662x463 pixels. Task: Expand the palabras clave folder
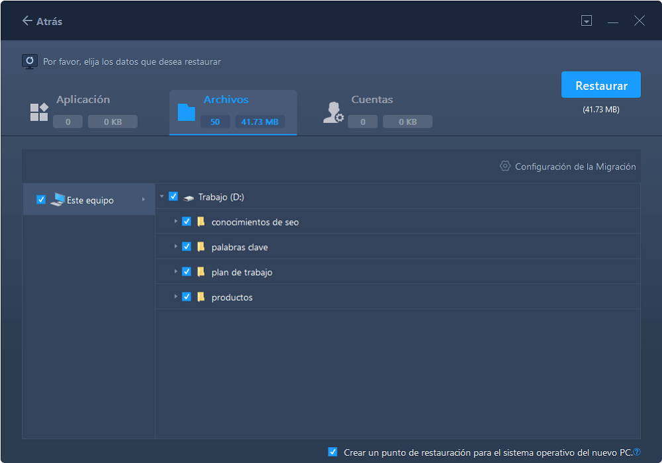(x=175, y=246)
